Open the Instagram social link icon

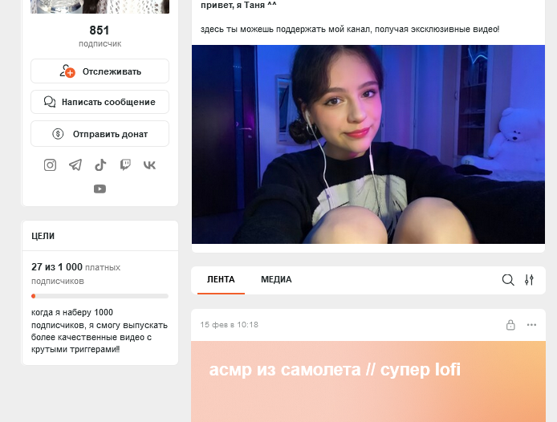pos(50,164)
